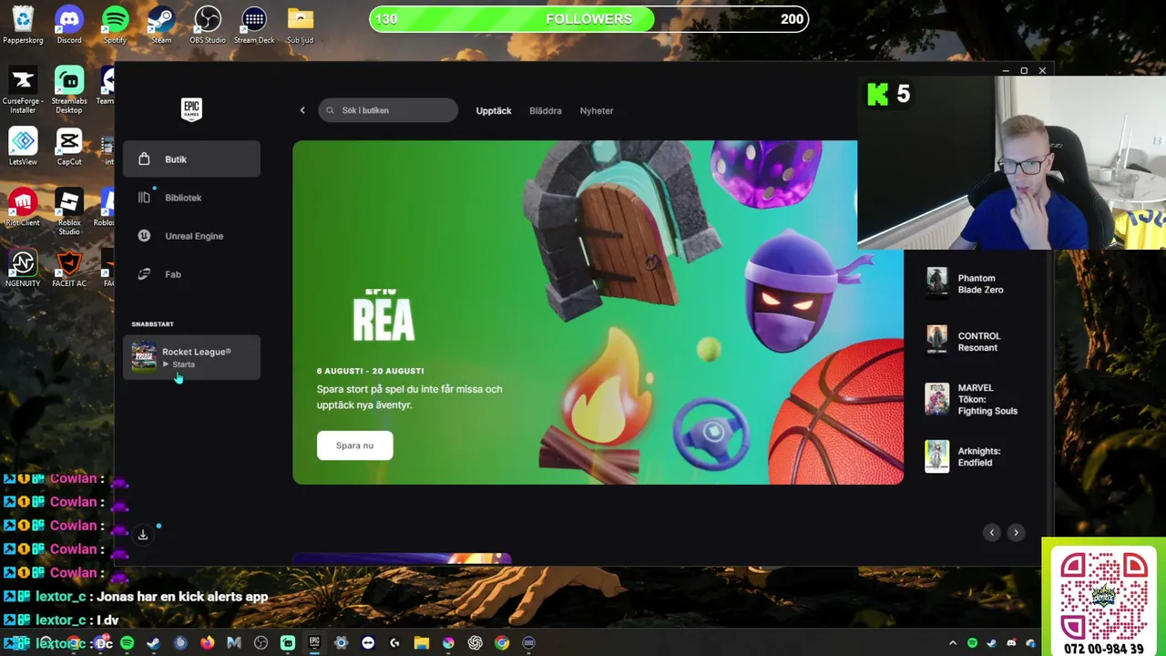The width and height of the screenshot is (1166, 656).
Task: Select Phantom Blade Zero in the game list
Action: (976, 283)
